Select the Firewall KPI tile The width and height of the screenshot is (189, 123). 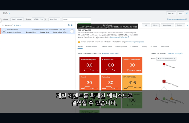click(x=89, y=83)
